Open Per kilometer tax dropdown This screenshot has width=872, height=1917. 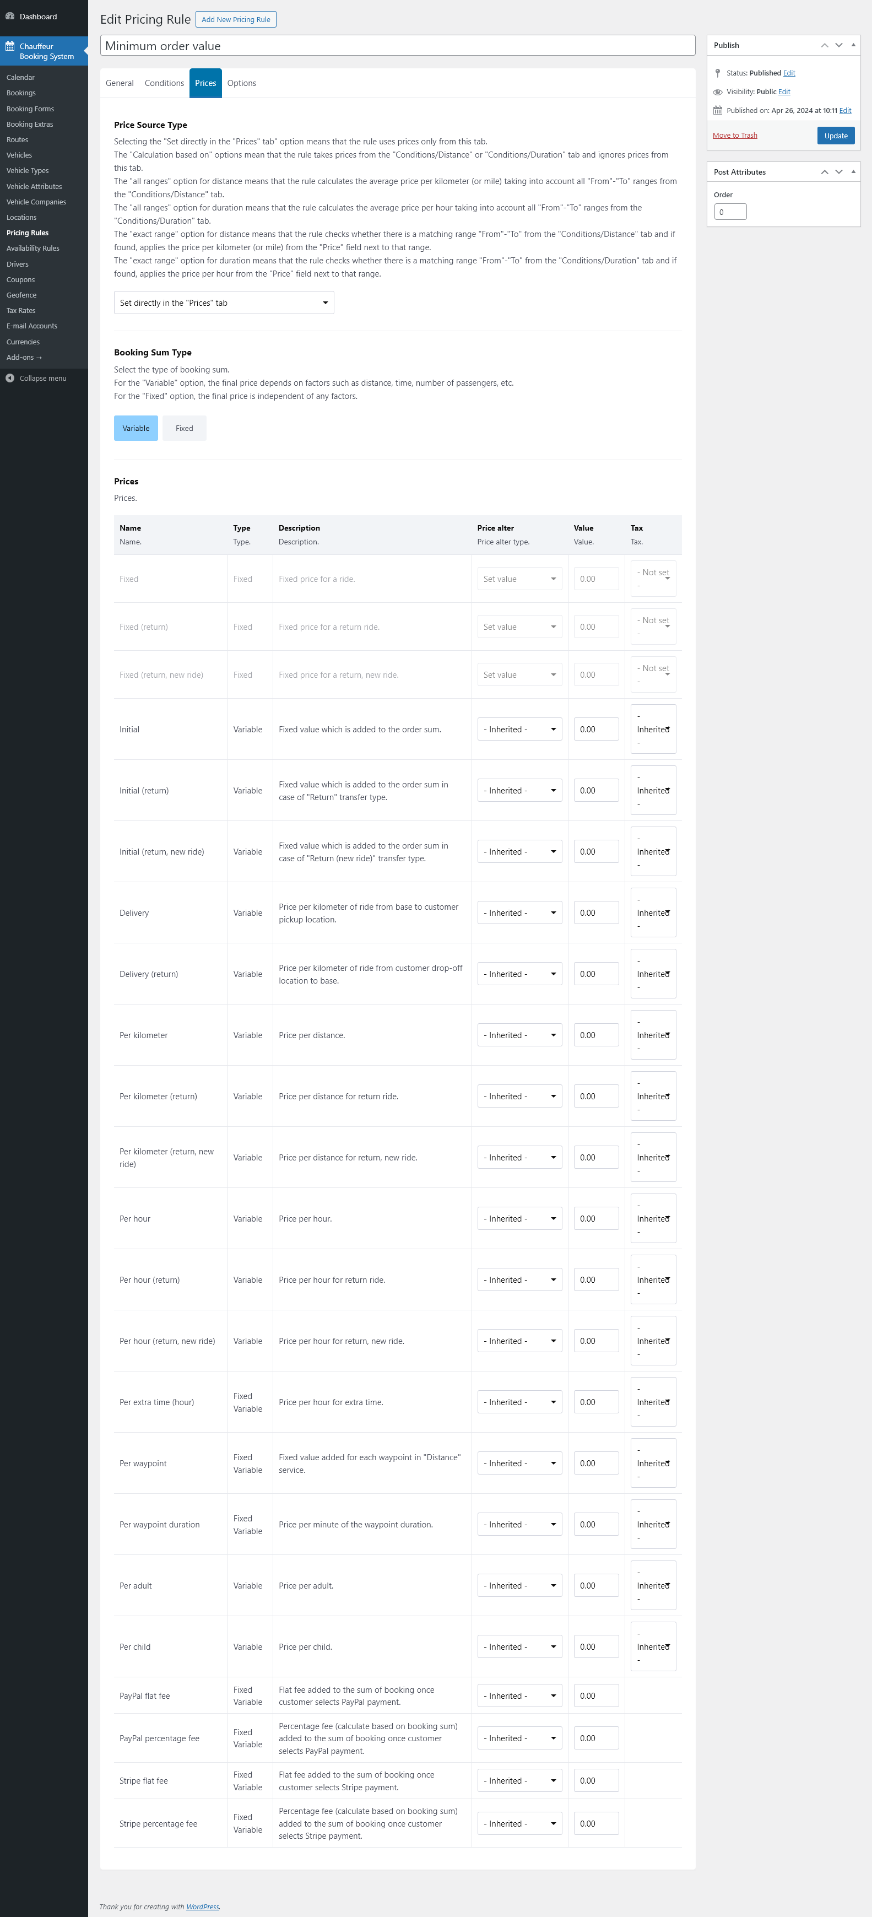coord(653,1035)
